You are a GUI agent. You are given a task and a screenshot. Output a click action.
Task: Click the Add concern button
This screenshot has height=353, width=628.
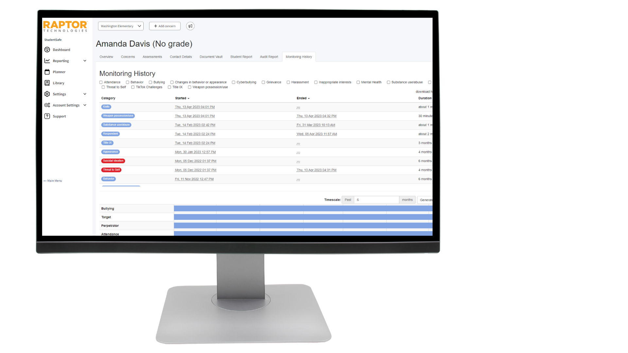pyautogui.click(x=165, y=26)
